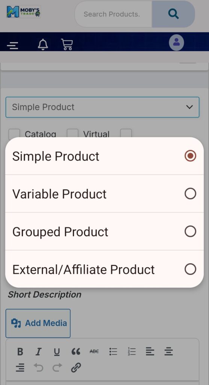Click the magnifier search button
The width and height of the screenshot is (209, 385).
tap(173, 14)
